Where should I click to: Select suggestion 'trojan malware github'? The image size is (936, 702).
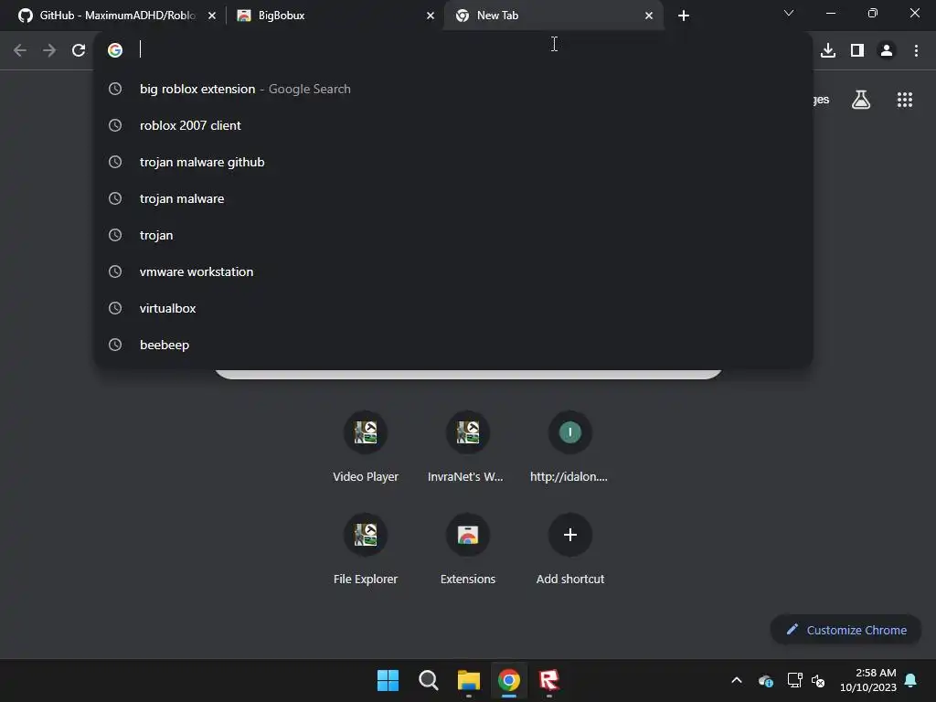[x=453, y=162]
